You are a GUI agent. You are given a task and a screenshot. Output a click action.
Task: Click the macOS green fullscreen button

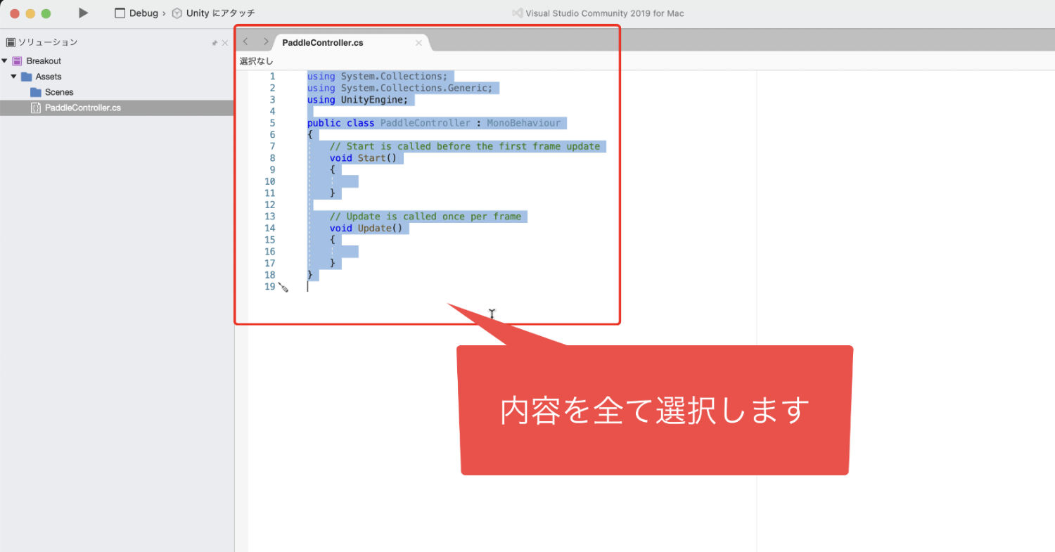pyautogui.click(x=46, y=13)
